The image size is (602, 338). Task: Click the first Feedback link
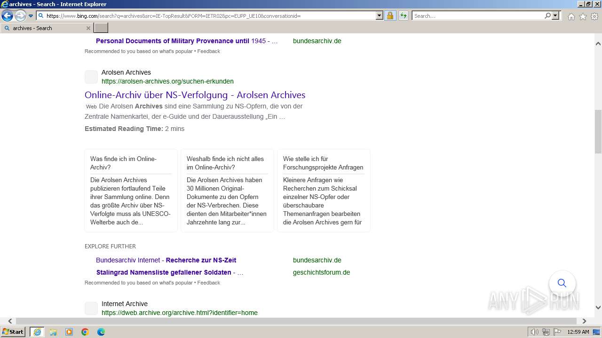(x=208, y=51)
